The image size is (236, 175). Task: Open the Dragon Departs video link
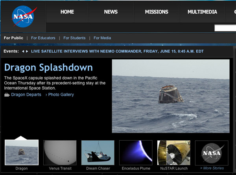tap(26, 95)
